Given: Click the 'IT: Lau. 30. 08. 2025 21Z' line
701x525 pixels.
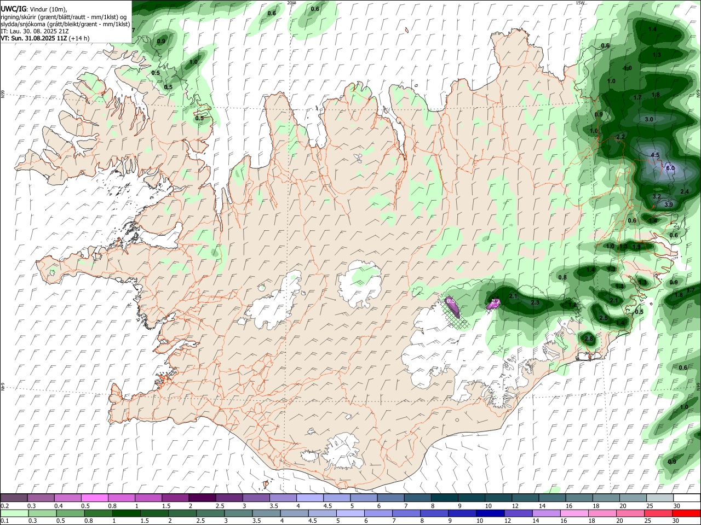Looking at the screenshot, I should point(35,31).
